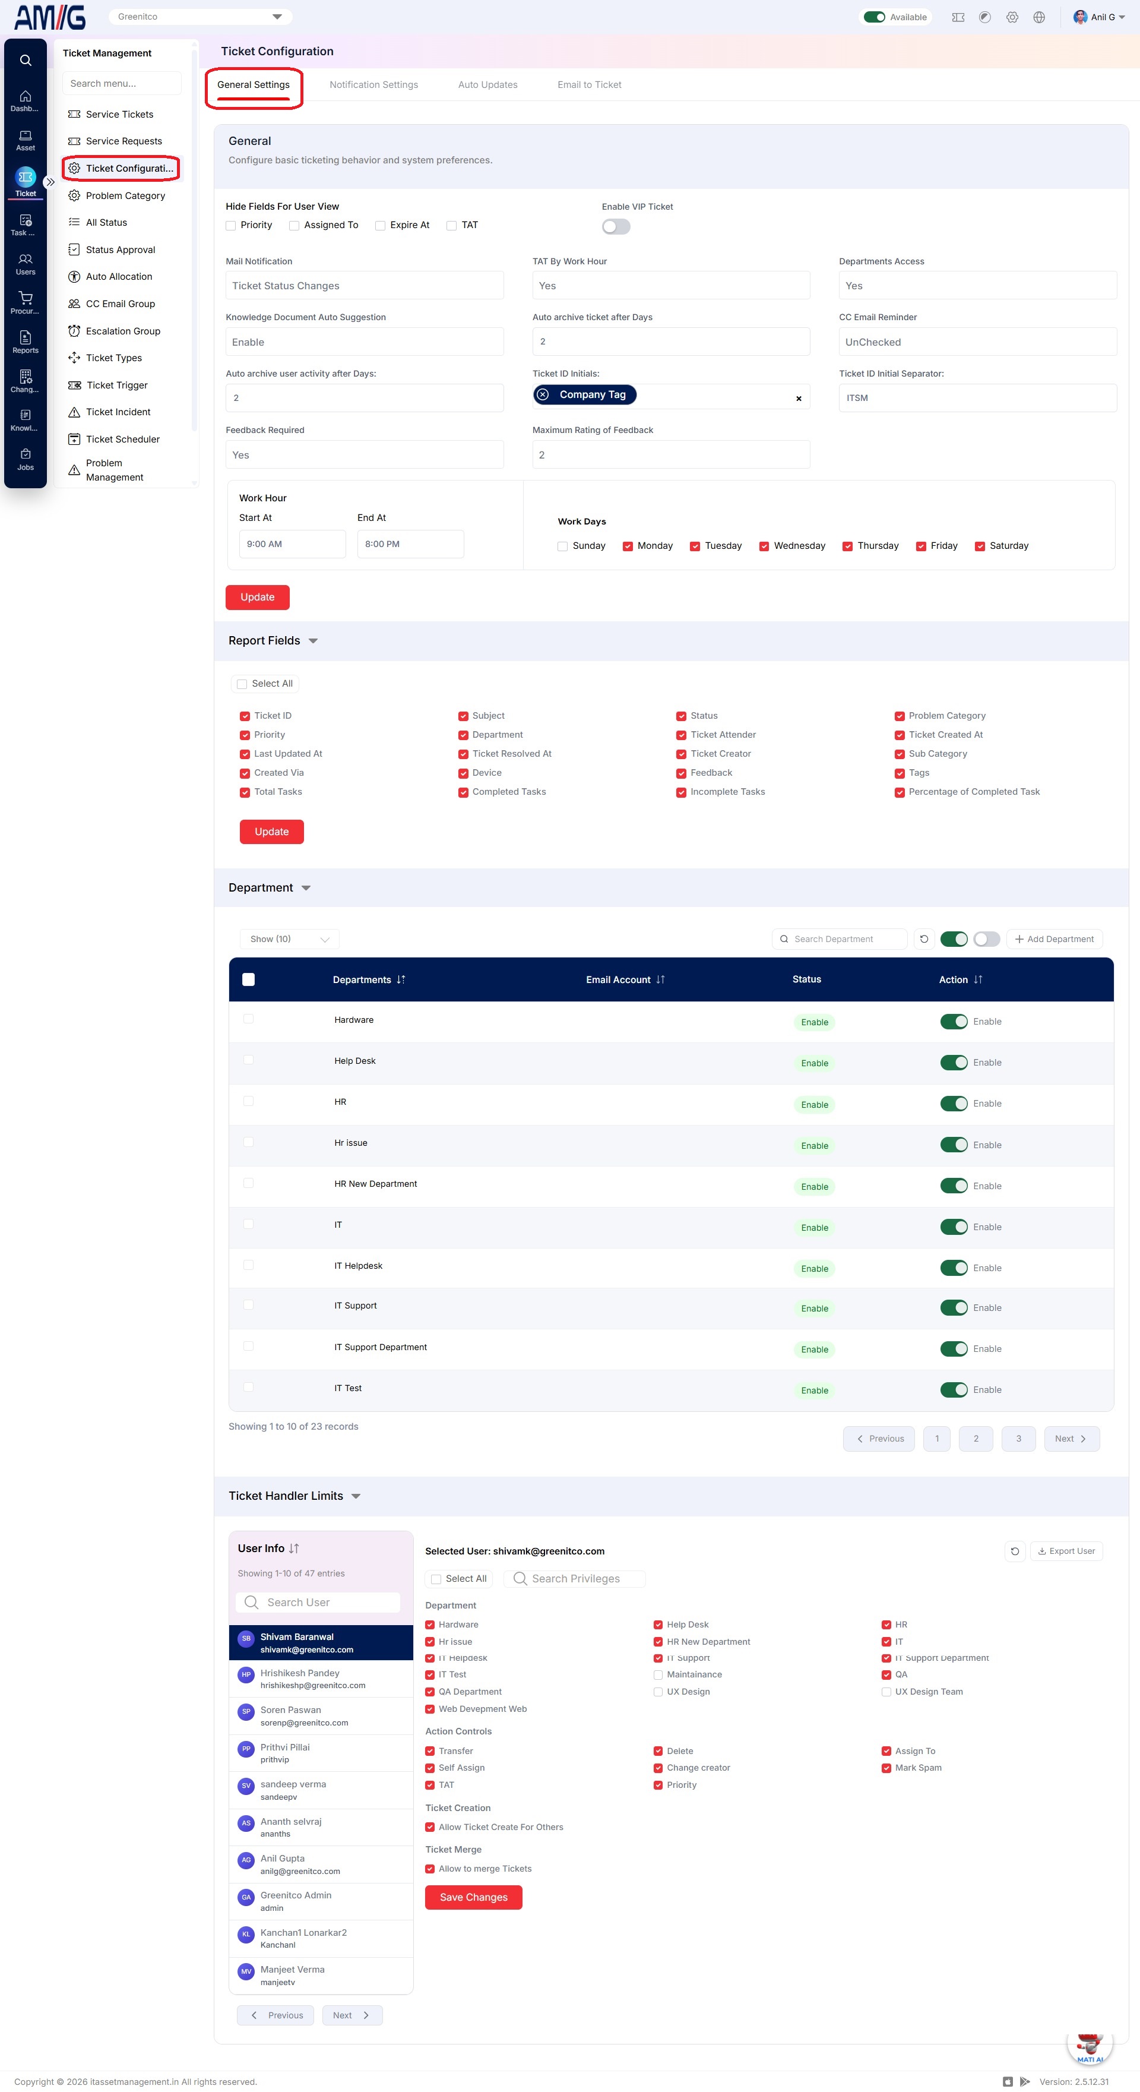Click the Add Department button
Viewport: 1140px width, 2092px height.
1054,939
